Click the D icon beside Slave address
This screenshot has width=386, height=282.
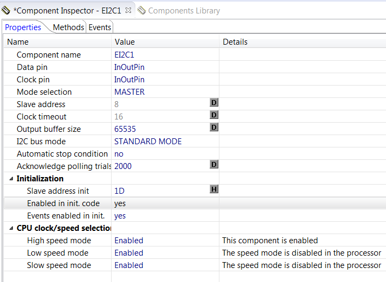click(x=213, y=102)
